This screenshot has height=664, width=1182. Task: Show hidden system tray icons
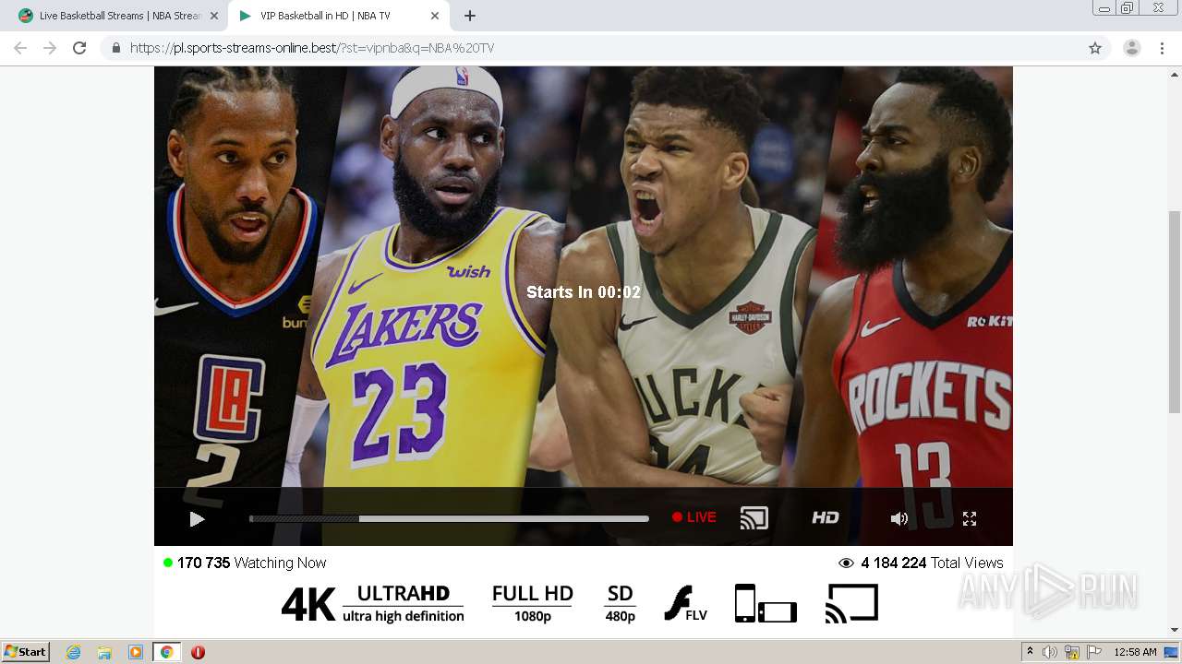(1031, 652)
